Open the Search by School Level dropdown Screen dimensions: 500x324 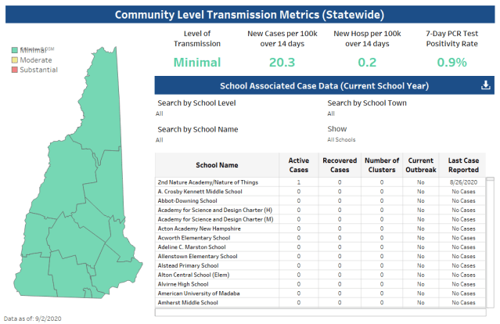tap(235, 113)
